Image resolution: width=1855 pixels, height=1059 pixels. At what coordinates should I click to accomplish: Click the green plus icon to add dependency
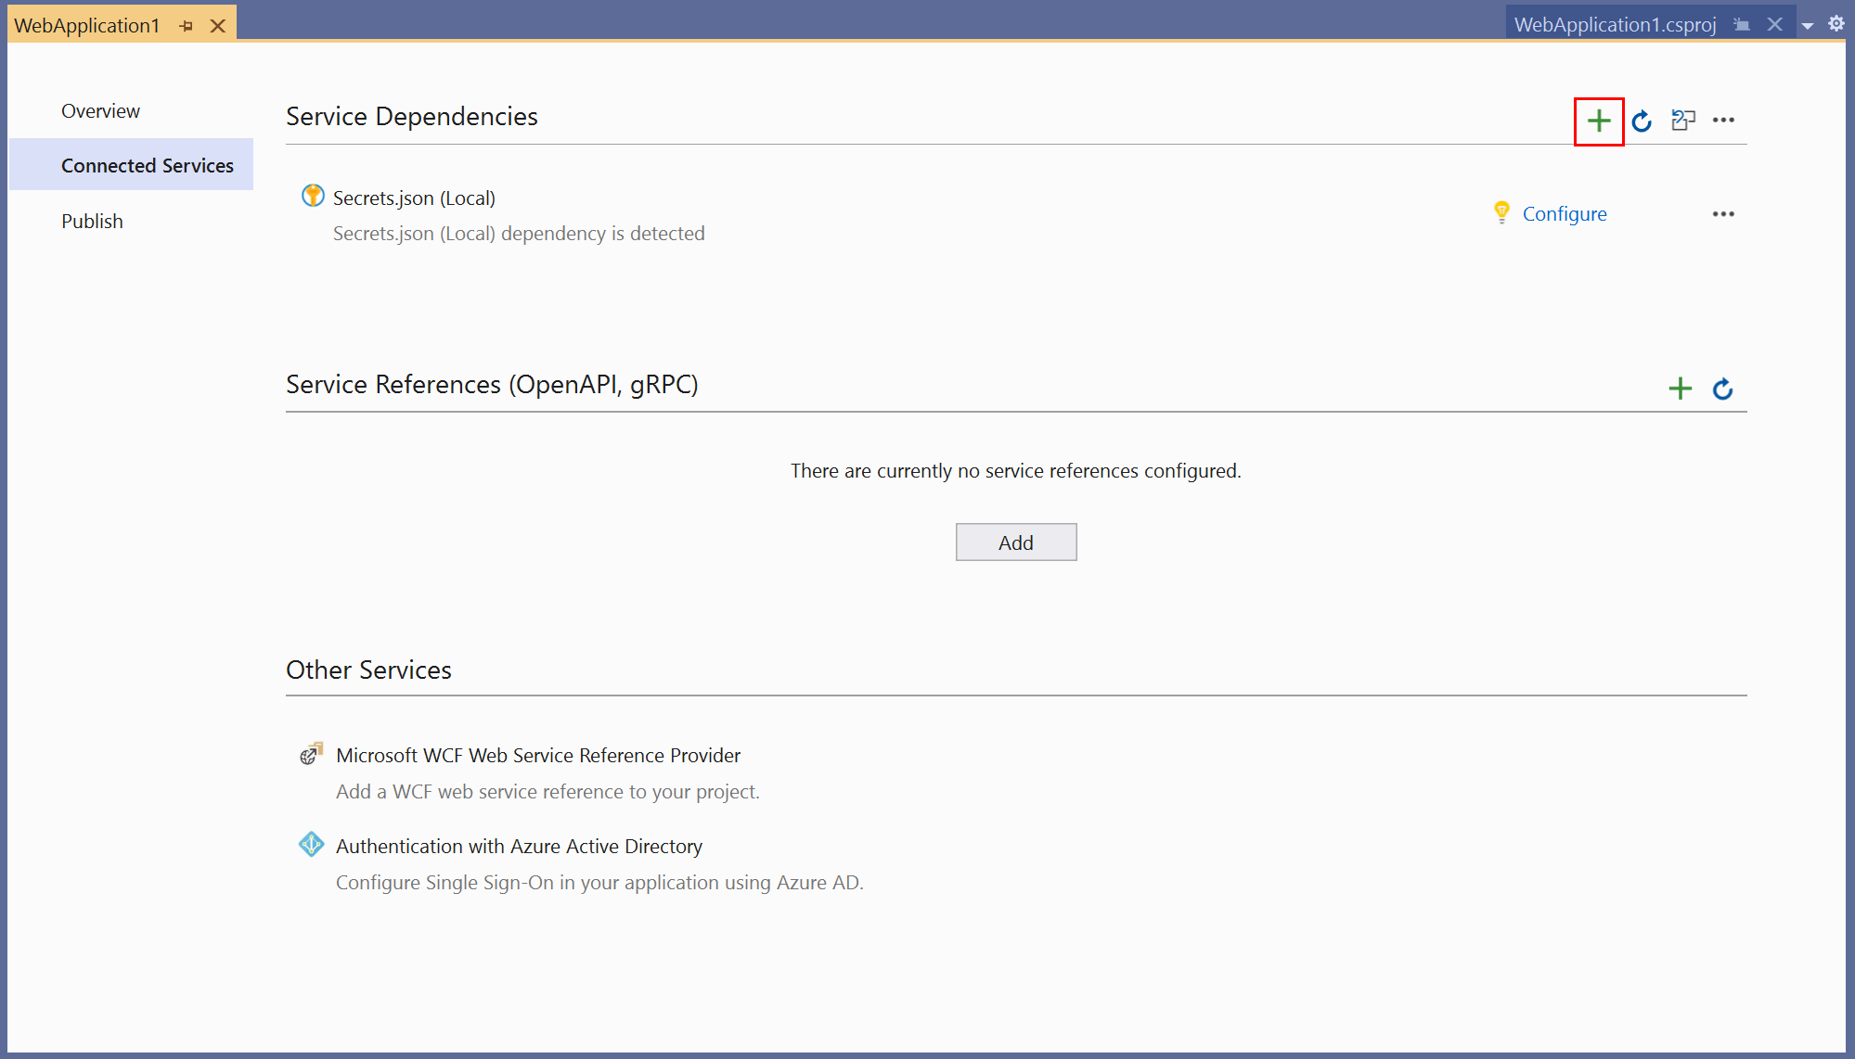point(1596,120)
